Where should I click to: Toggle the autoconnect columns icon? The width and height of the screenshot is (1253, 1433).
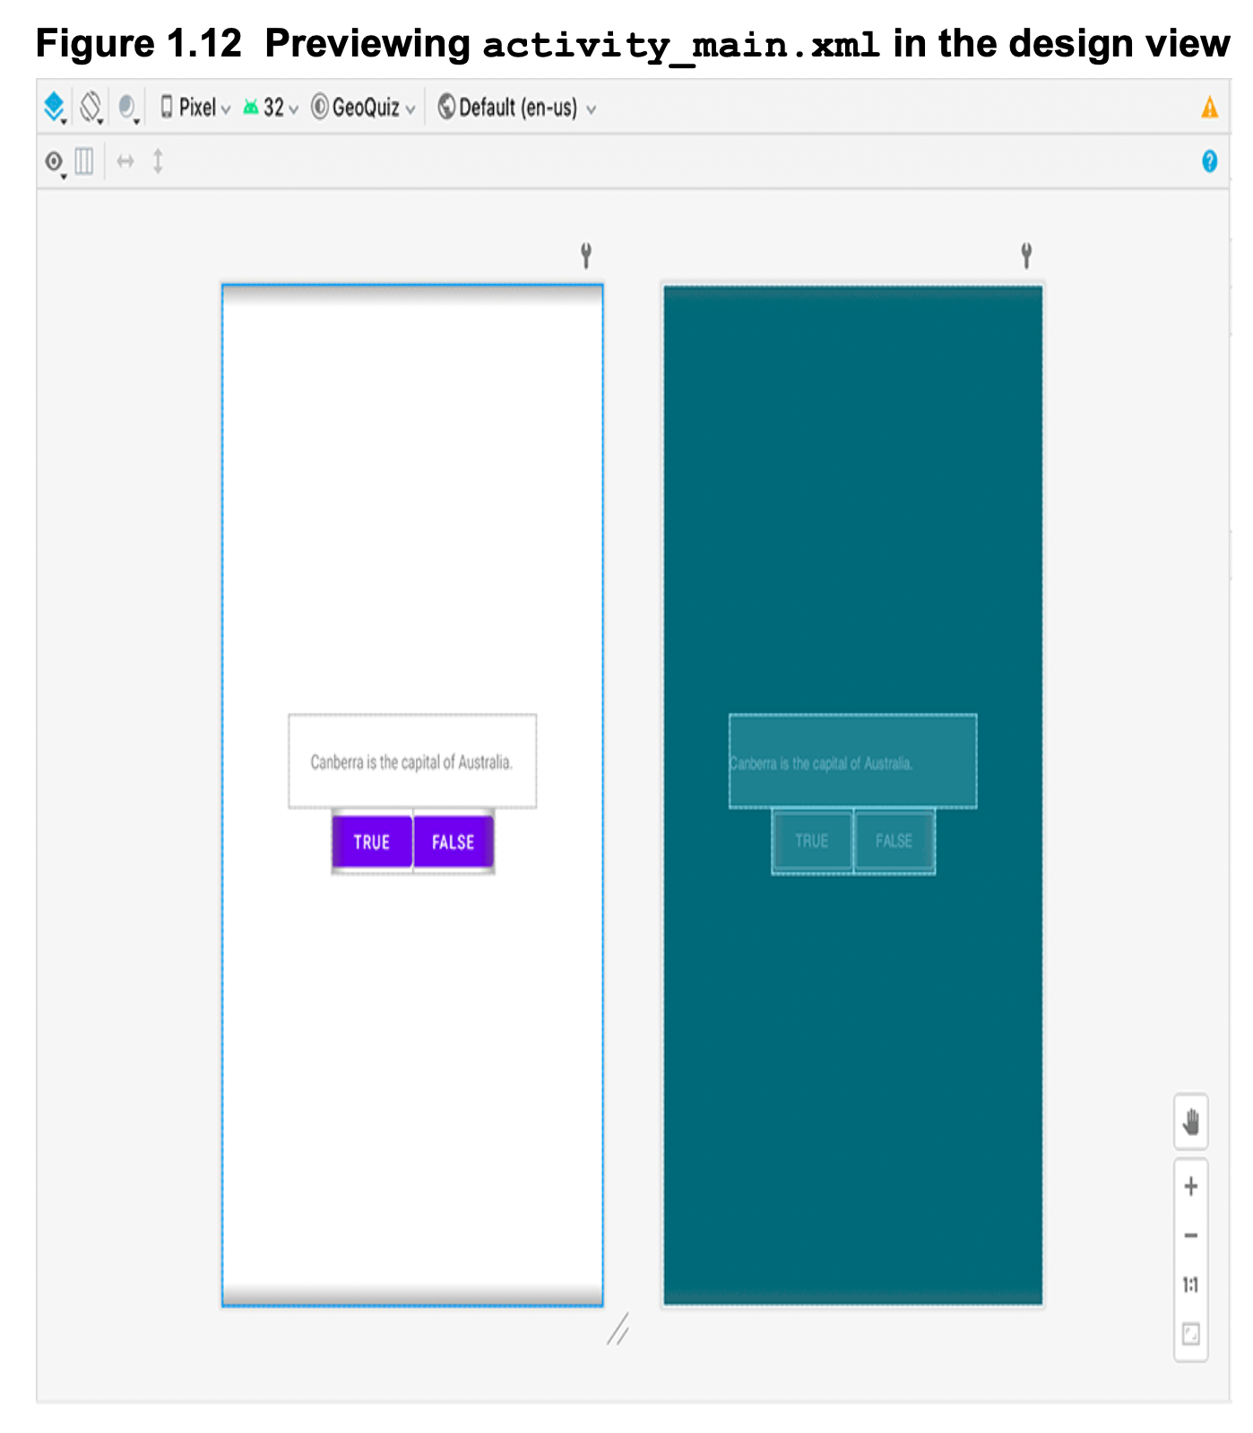tap(84, 161)
